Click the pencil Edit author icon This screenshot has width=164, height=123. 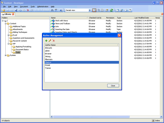tap(50, 41)
